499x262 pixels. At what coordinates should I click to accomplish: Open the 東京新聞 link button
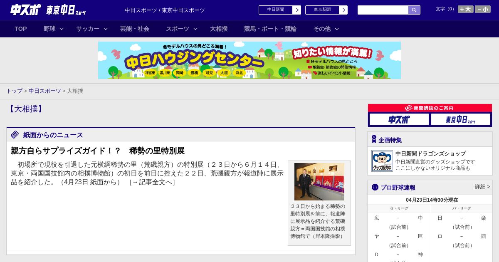[322, 10]
